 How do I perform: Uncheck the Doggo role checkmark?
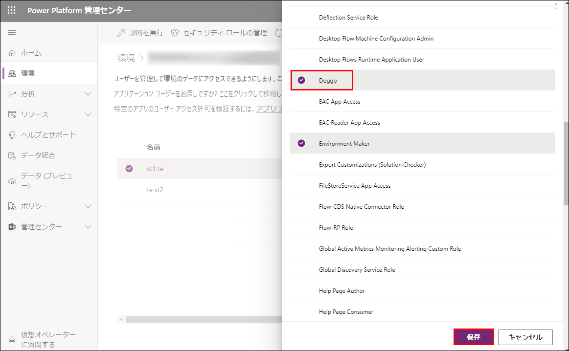coord(301,80)
